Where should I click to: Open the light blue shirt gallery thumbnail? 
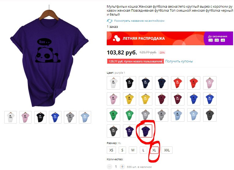(x=85, y=117)
